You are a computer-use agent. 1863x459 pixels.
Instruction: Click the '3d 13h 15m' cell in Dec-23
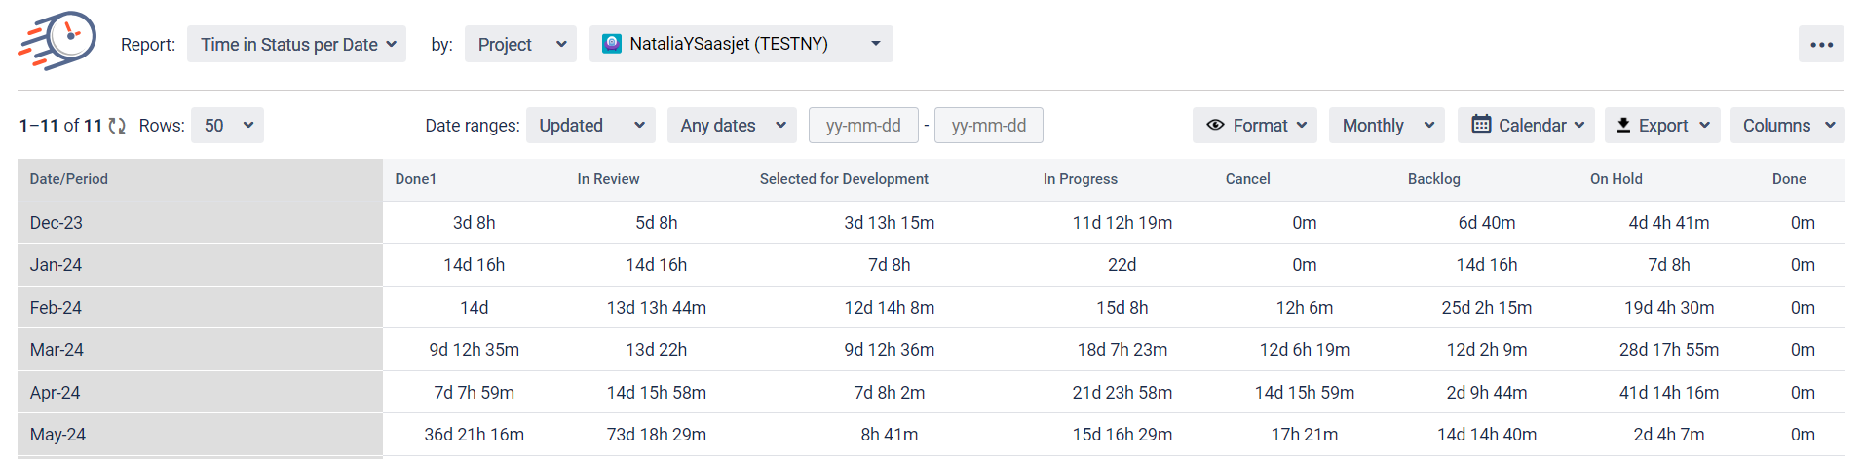point(890,223)
